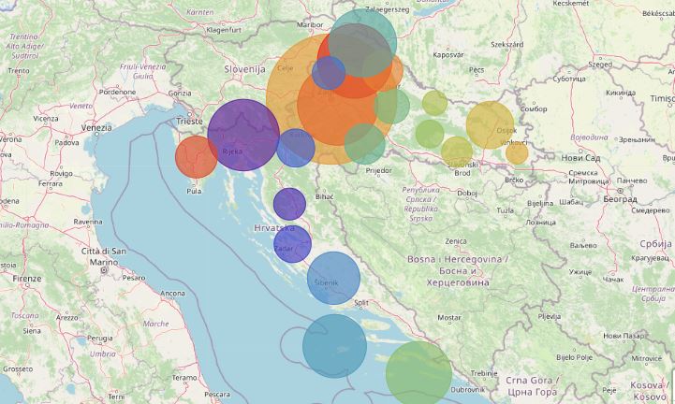Viewport: 675px width, 404px height.
Task: Click the Trieste city label
Action: pyautogui.click(x=189, y=122)
